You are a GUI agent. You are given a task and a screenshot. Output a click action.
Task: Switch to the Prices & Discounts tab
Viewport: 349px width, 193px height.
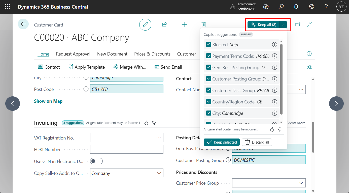[x=152, y=54]
